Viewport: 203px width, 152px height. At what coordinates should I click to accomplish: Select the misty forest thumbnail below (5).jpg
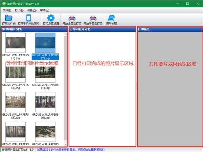(x=16, y=132)
